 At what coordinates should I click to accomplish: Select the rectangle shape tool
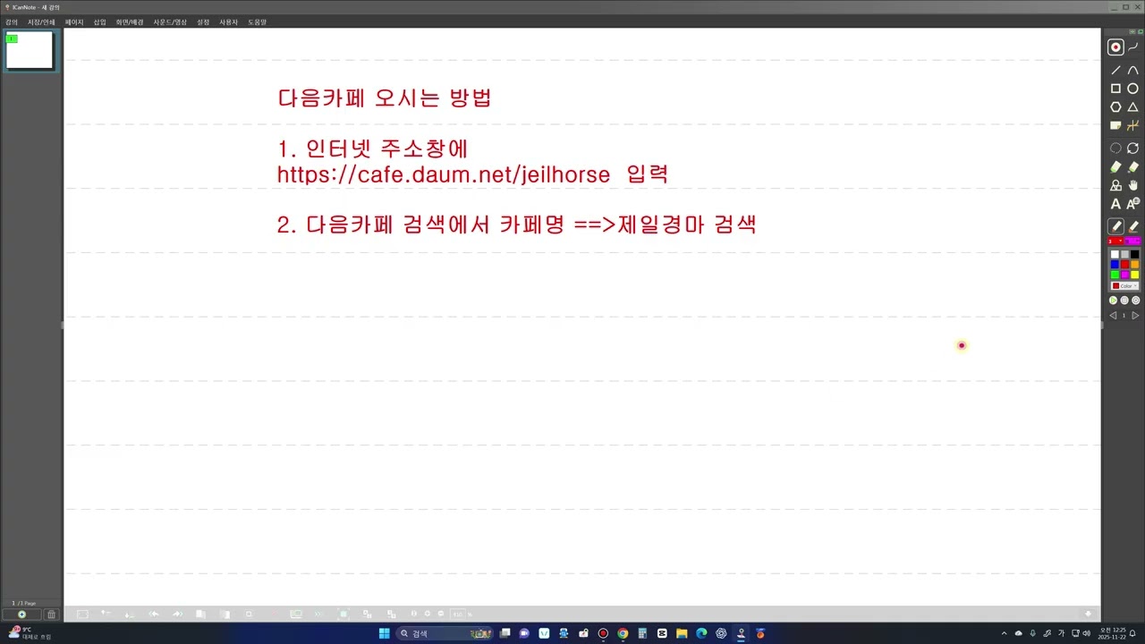(1115, 89)
